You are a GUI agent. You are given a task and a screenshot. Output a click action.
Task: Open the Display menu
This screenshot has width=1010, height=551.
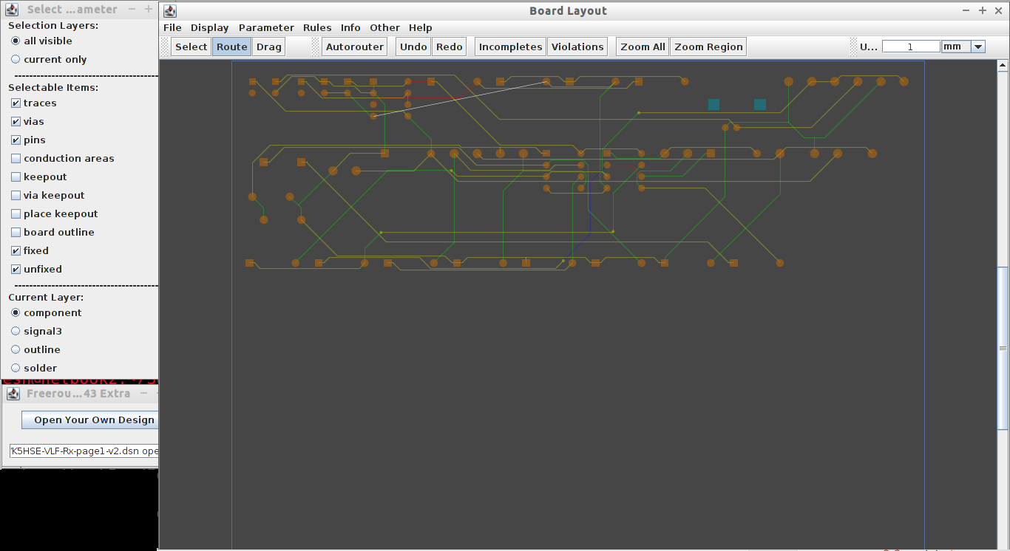[209, 27]
